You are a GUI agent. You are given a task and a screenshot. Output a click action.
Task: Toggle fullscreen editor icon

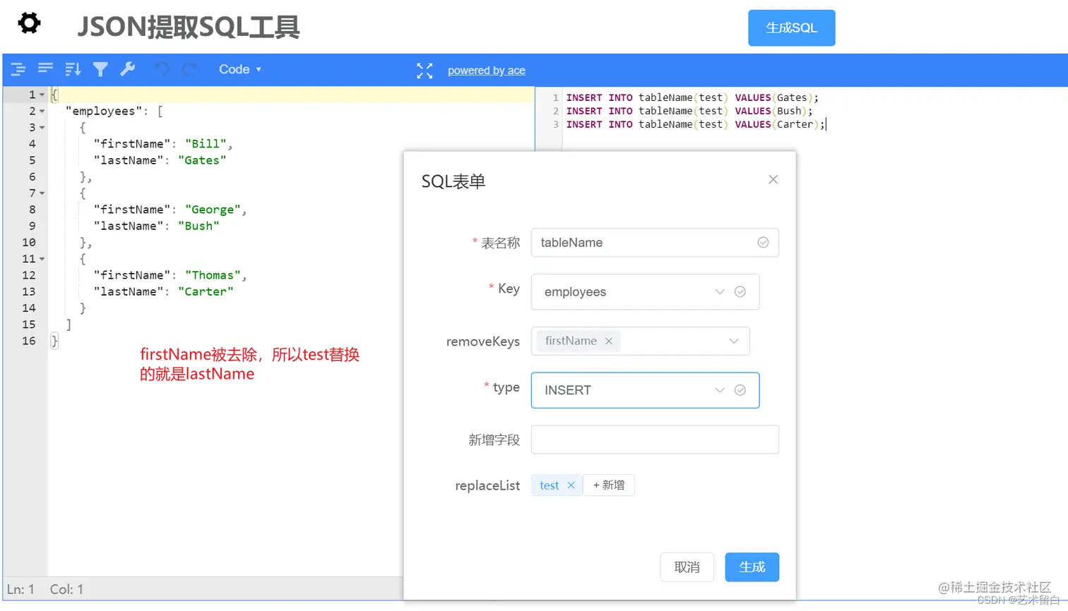(x=425, y=71)
